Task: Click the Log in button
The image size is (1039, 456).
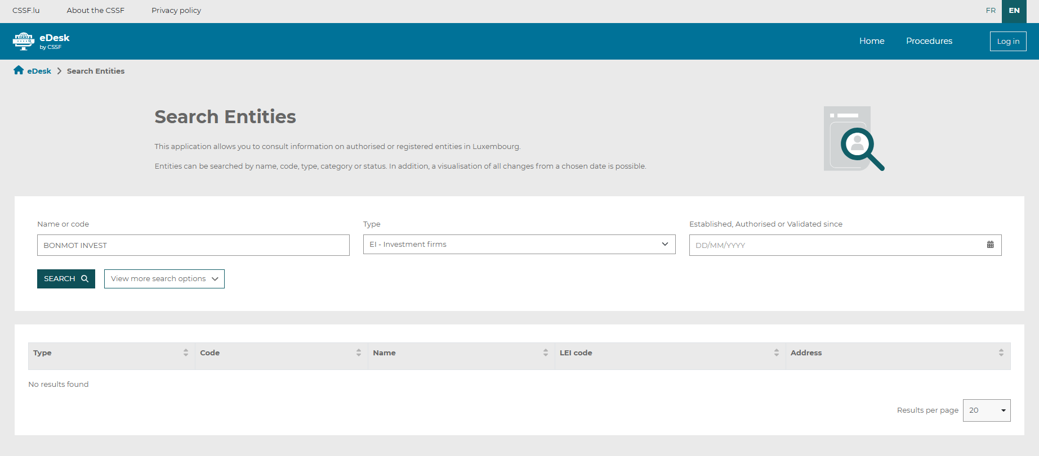Action: click(1007, 41)
